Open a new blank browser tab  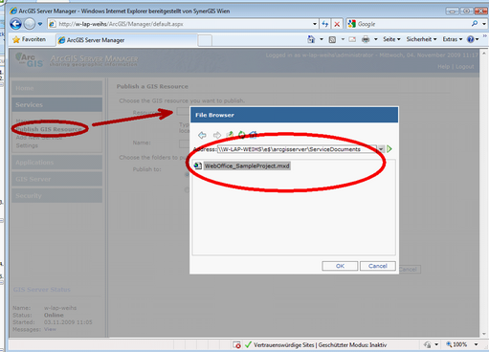click(205, 40)
